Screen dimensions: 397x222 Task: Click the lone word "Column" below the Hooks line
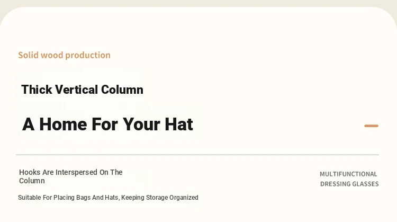[32, 181]
